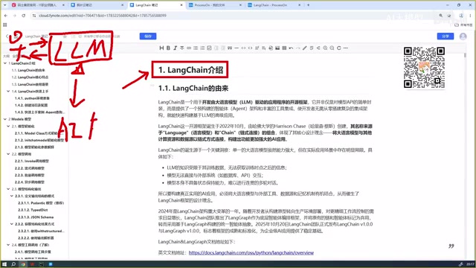Viewport: 476px width, 268px height.
Task: Insert an unordered bullet list
Action: pyautogui.click(x=196, y=48)
